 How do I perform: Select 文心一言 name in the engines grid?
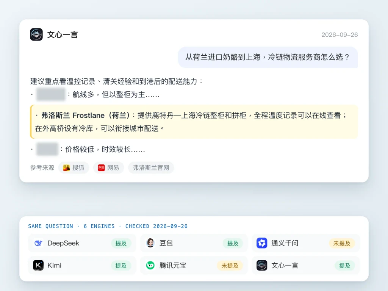[x=285, y=266]
